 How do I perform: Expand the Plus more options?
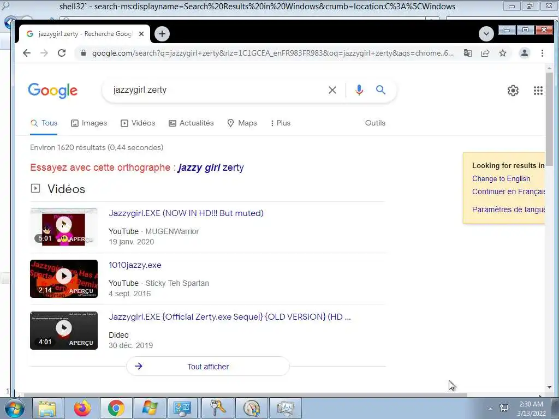pos(281,123)
